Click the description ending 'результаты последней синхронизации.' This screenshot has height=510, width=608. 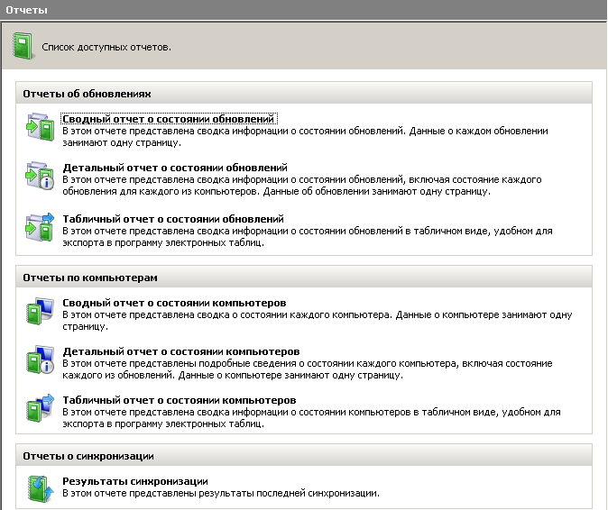click(221, 494)
